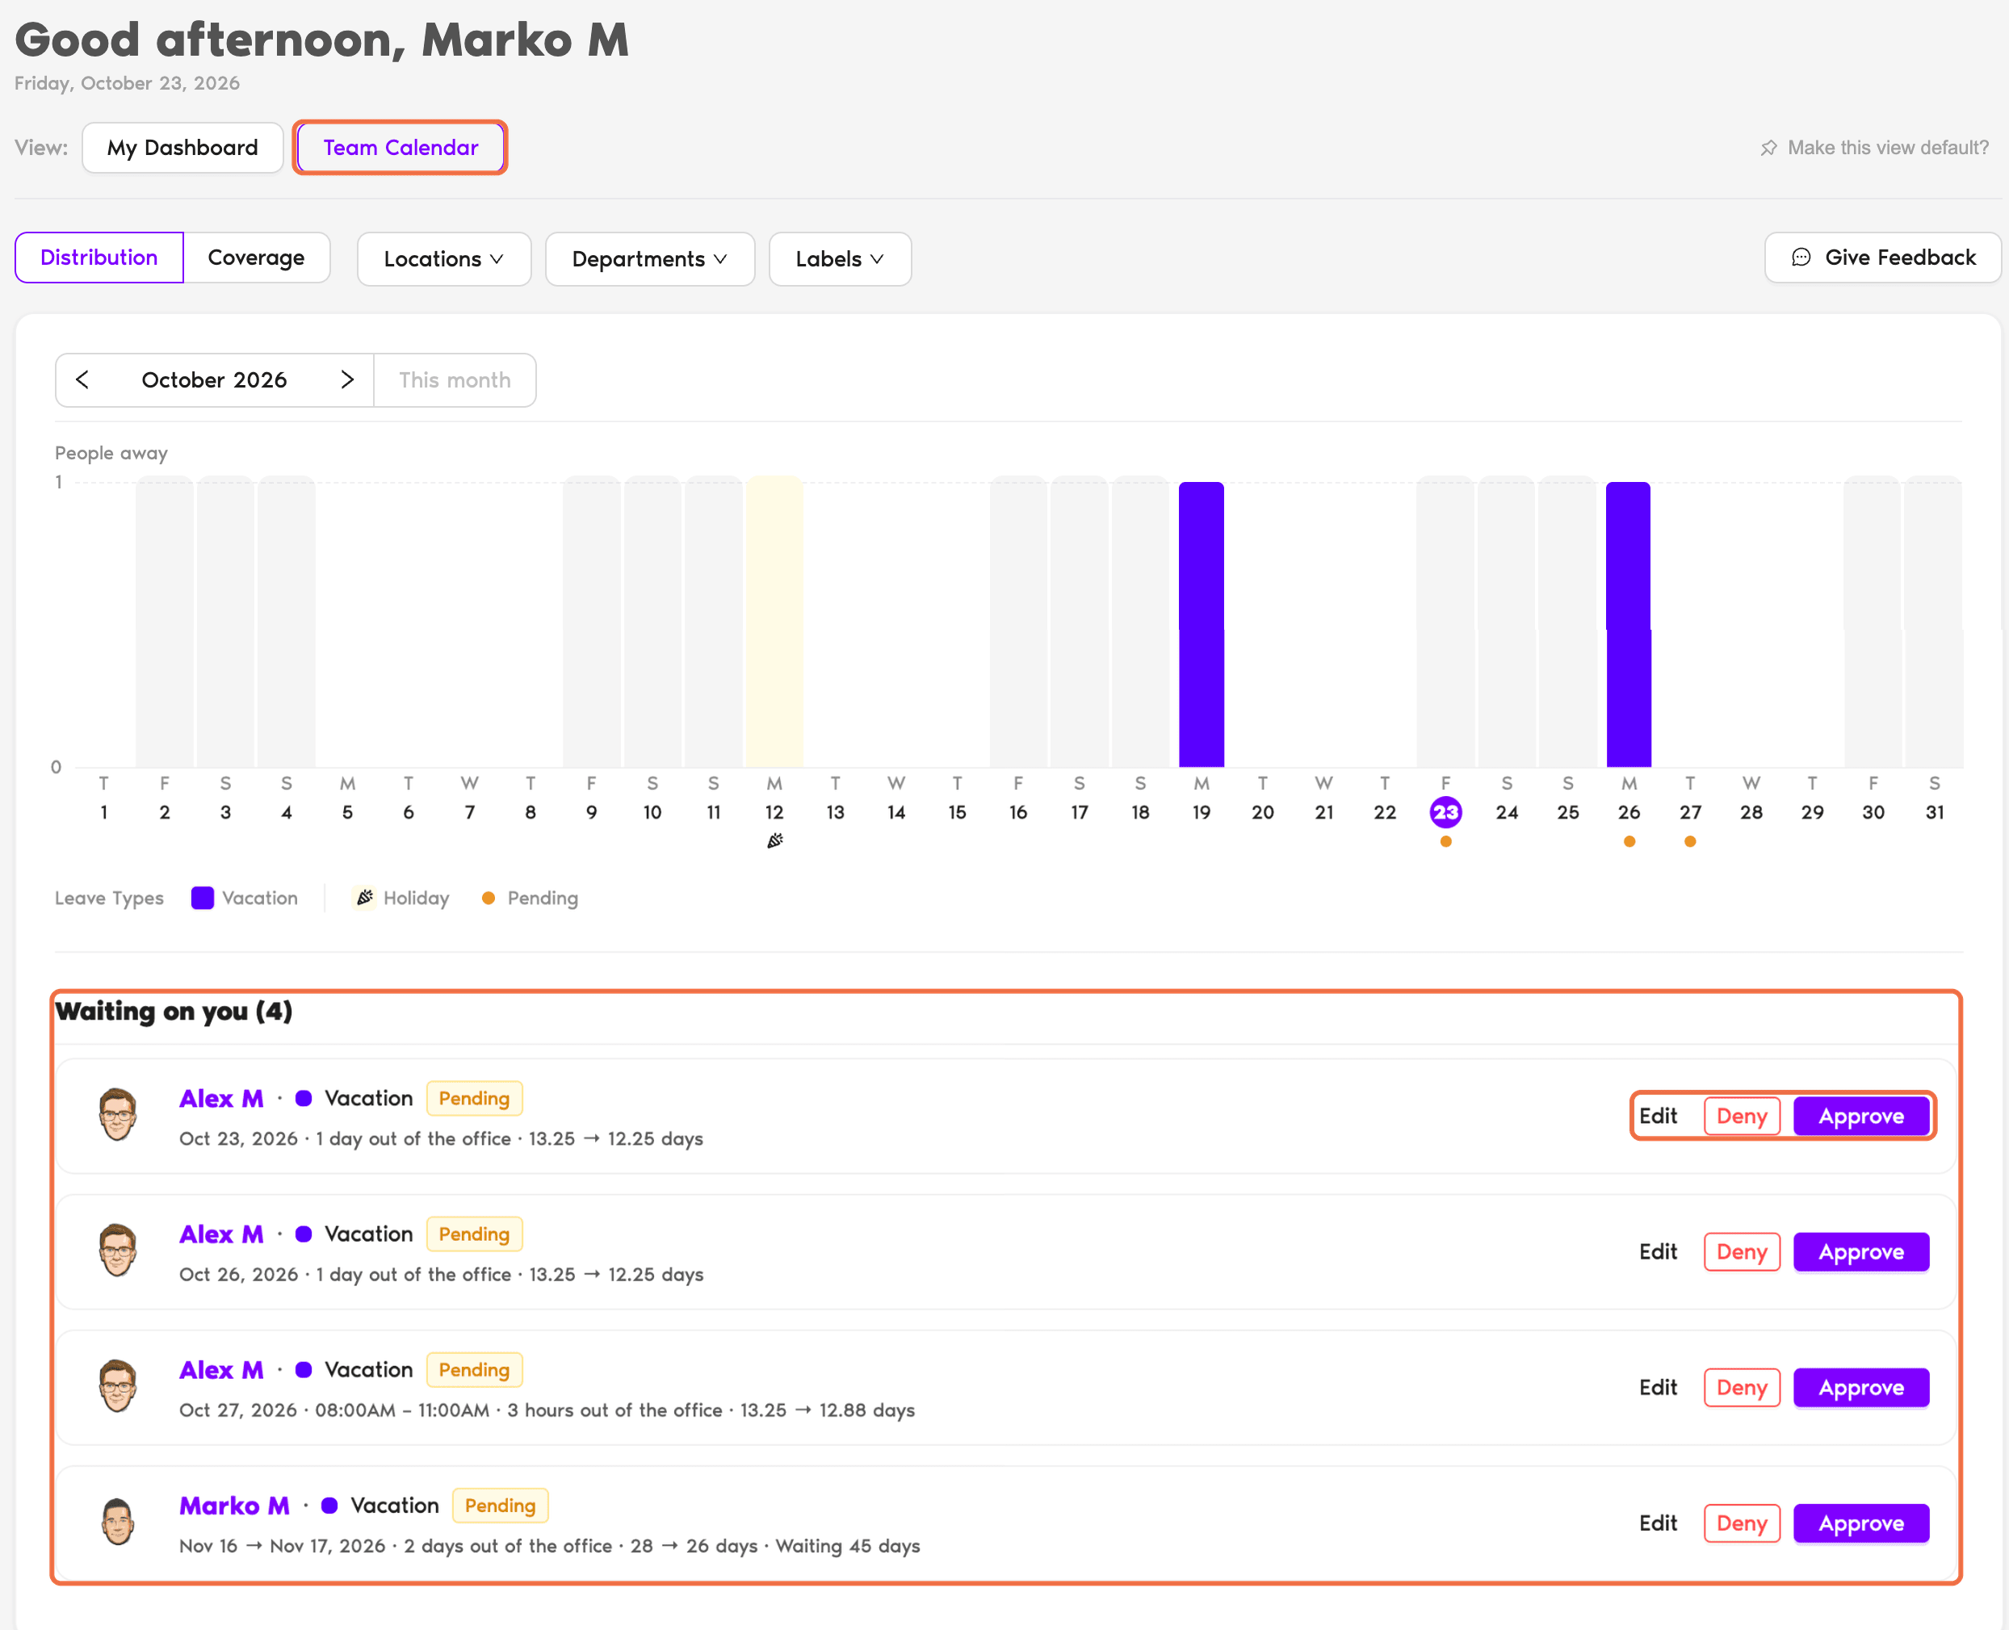Deny Alex M's Oct 23 vacation request
The width and height of the screenshot is (2009, 1630).
point(1741,1116)
